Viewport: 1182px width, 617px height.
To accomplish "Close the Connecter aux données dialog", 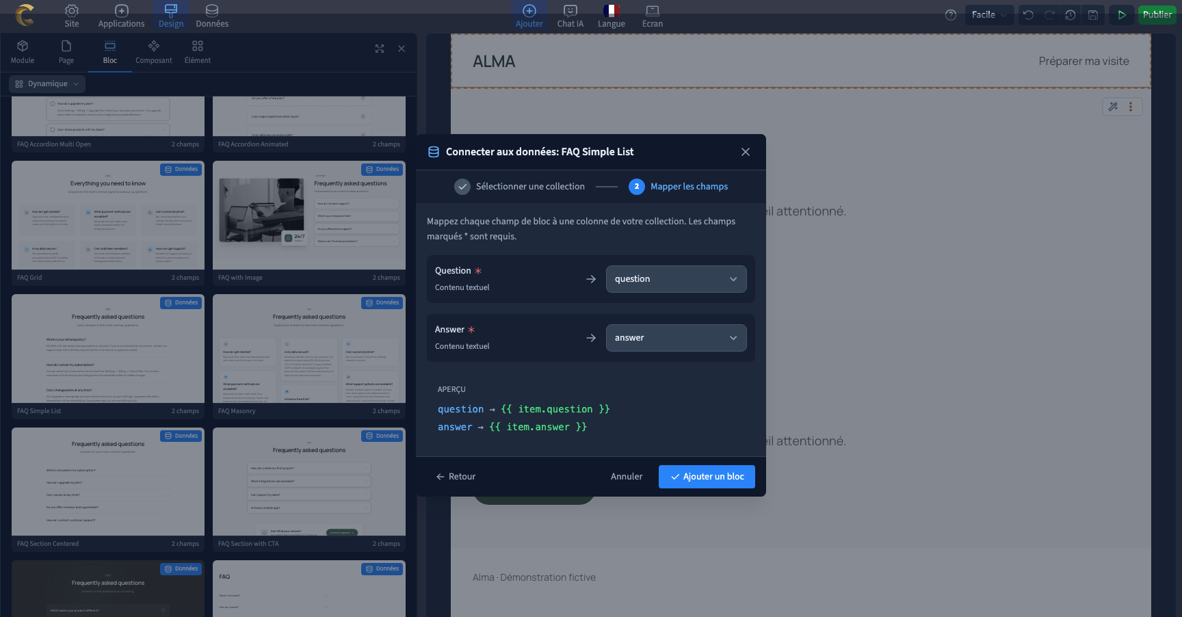I will [746, 152].
